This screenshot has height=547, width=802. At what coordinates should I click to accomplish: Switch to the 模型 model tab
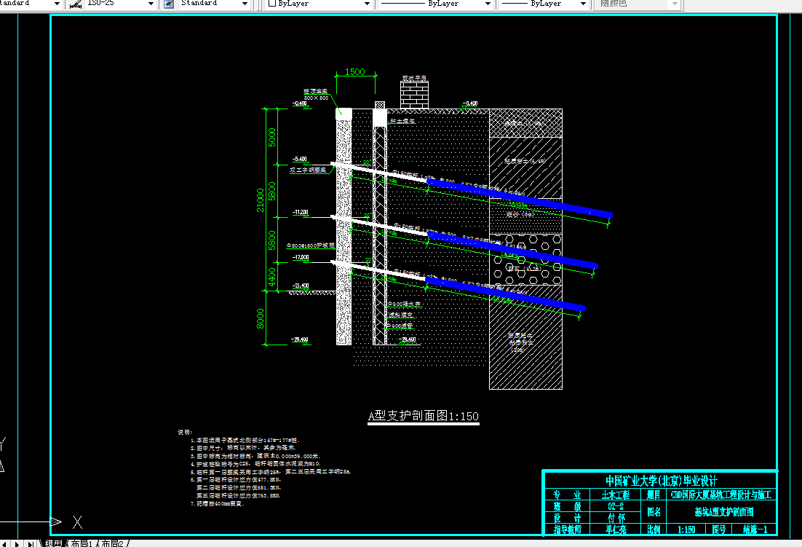click(52, 543)
